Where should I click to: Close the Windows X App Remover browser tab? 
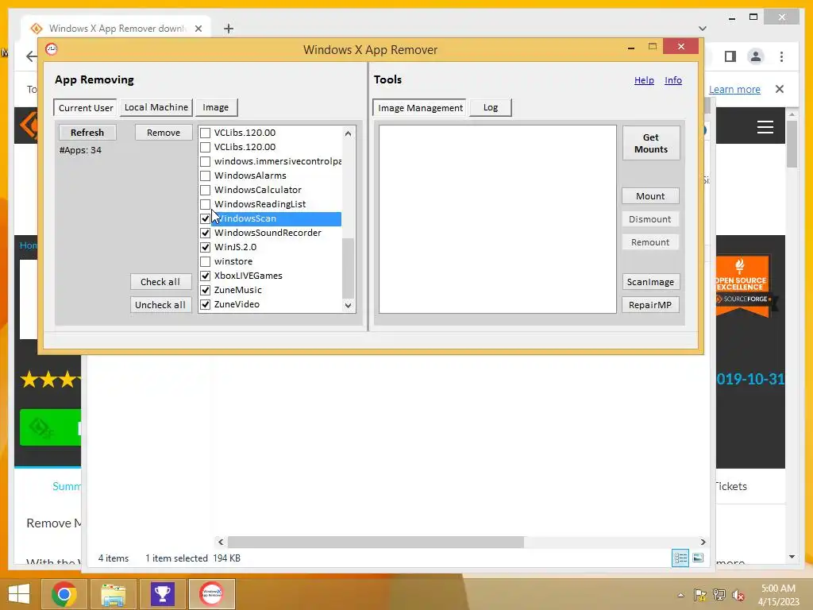(x=198, y=29)
